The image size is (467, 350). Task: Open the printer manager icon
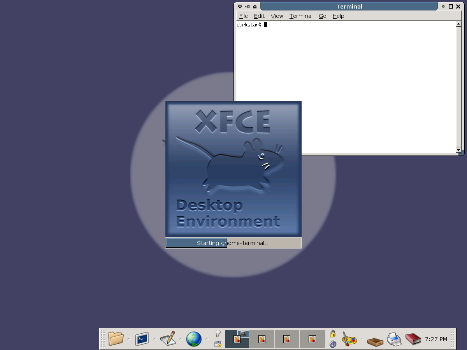point(394,339)
